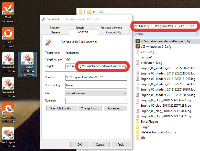Select file Engine_00_clog_20181222Z171235.log

point(166,105)
